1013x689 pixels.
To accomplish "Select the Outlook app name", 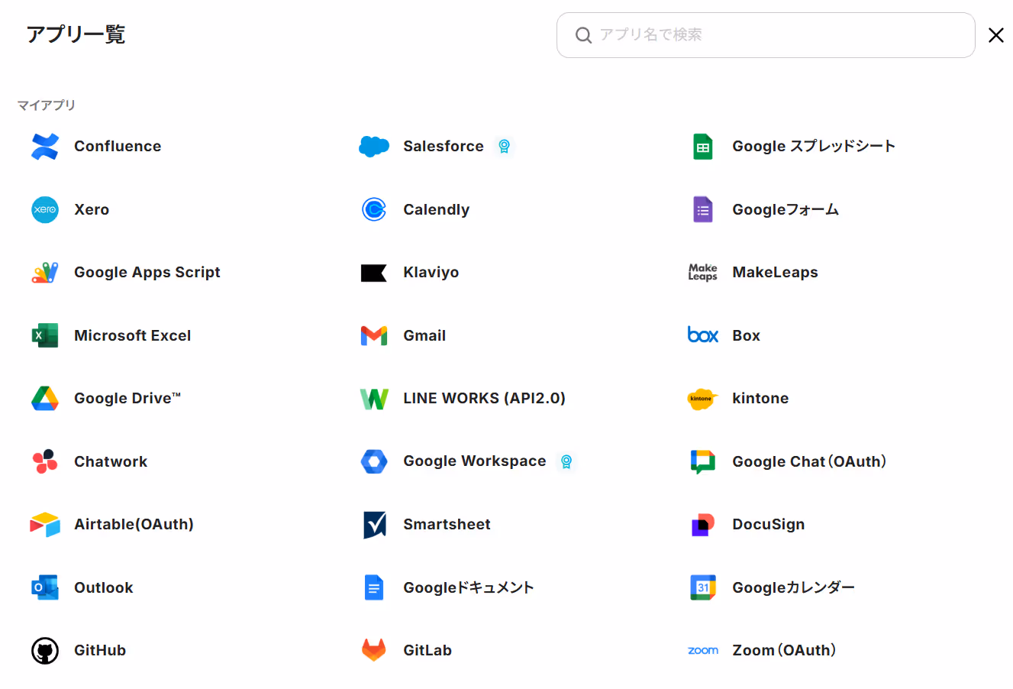I will point(104,587).
